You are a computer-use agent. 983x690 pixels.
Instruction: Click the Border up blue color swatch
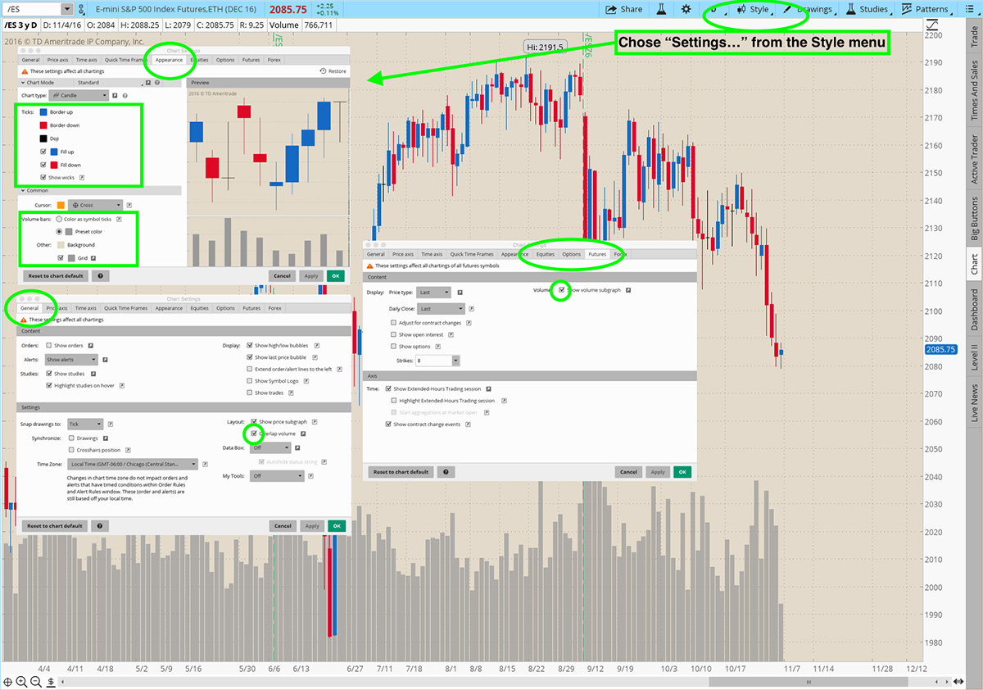(x=43, y=111)
